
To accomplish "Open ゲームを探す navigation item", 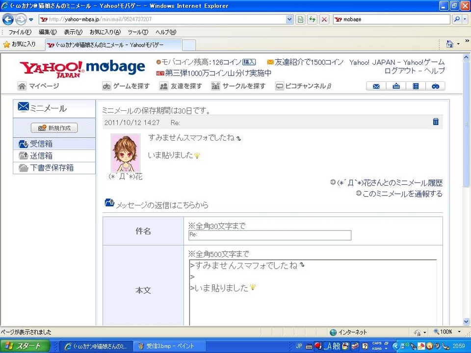I will tap(126, 86).
